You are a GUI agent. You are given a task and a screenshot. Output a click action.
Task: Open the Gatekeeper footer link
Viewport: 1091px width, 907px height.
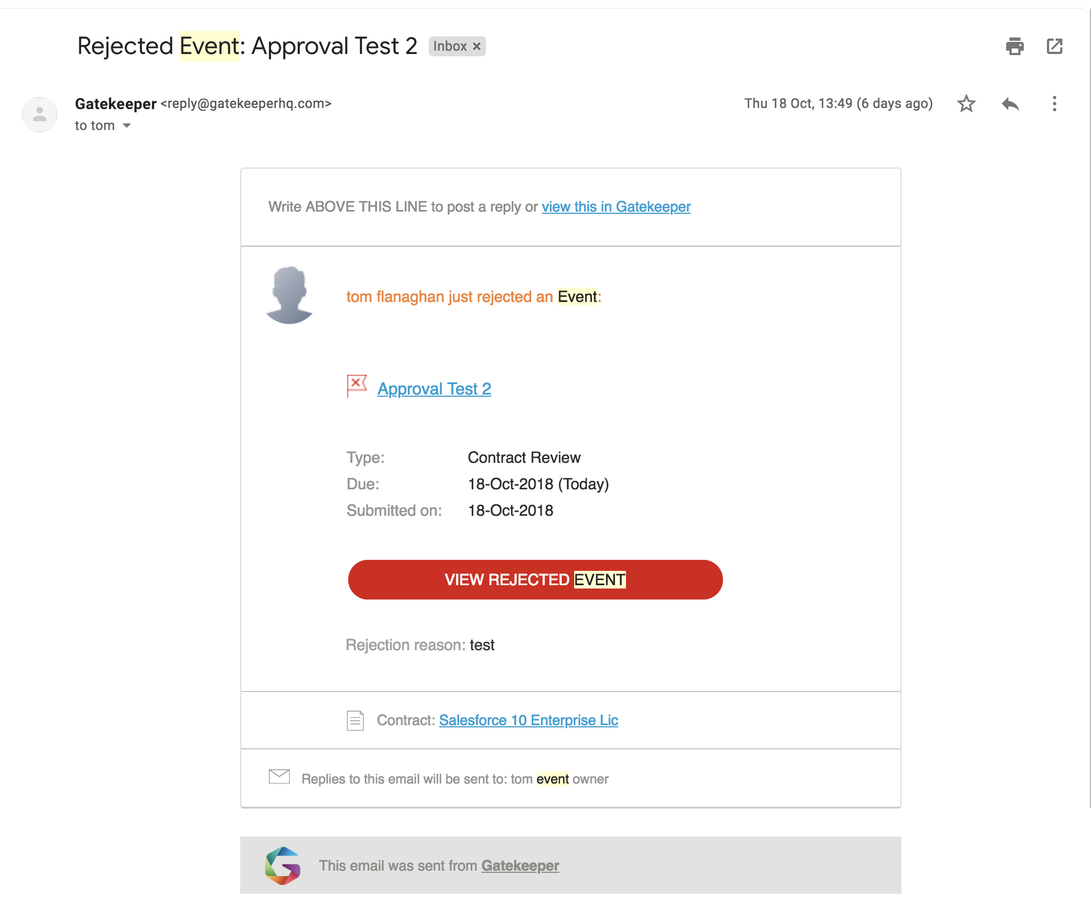520,866
